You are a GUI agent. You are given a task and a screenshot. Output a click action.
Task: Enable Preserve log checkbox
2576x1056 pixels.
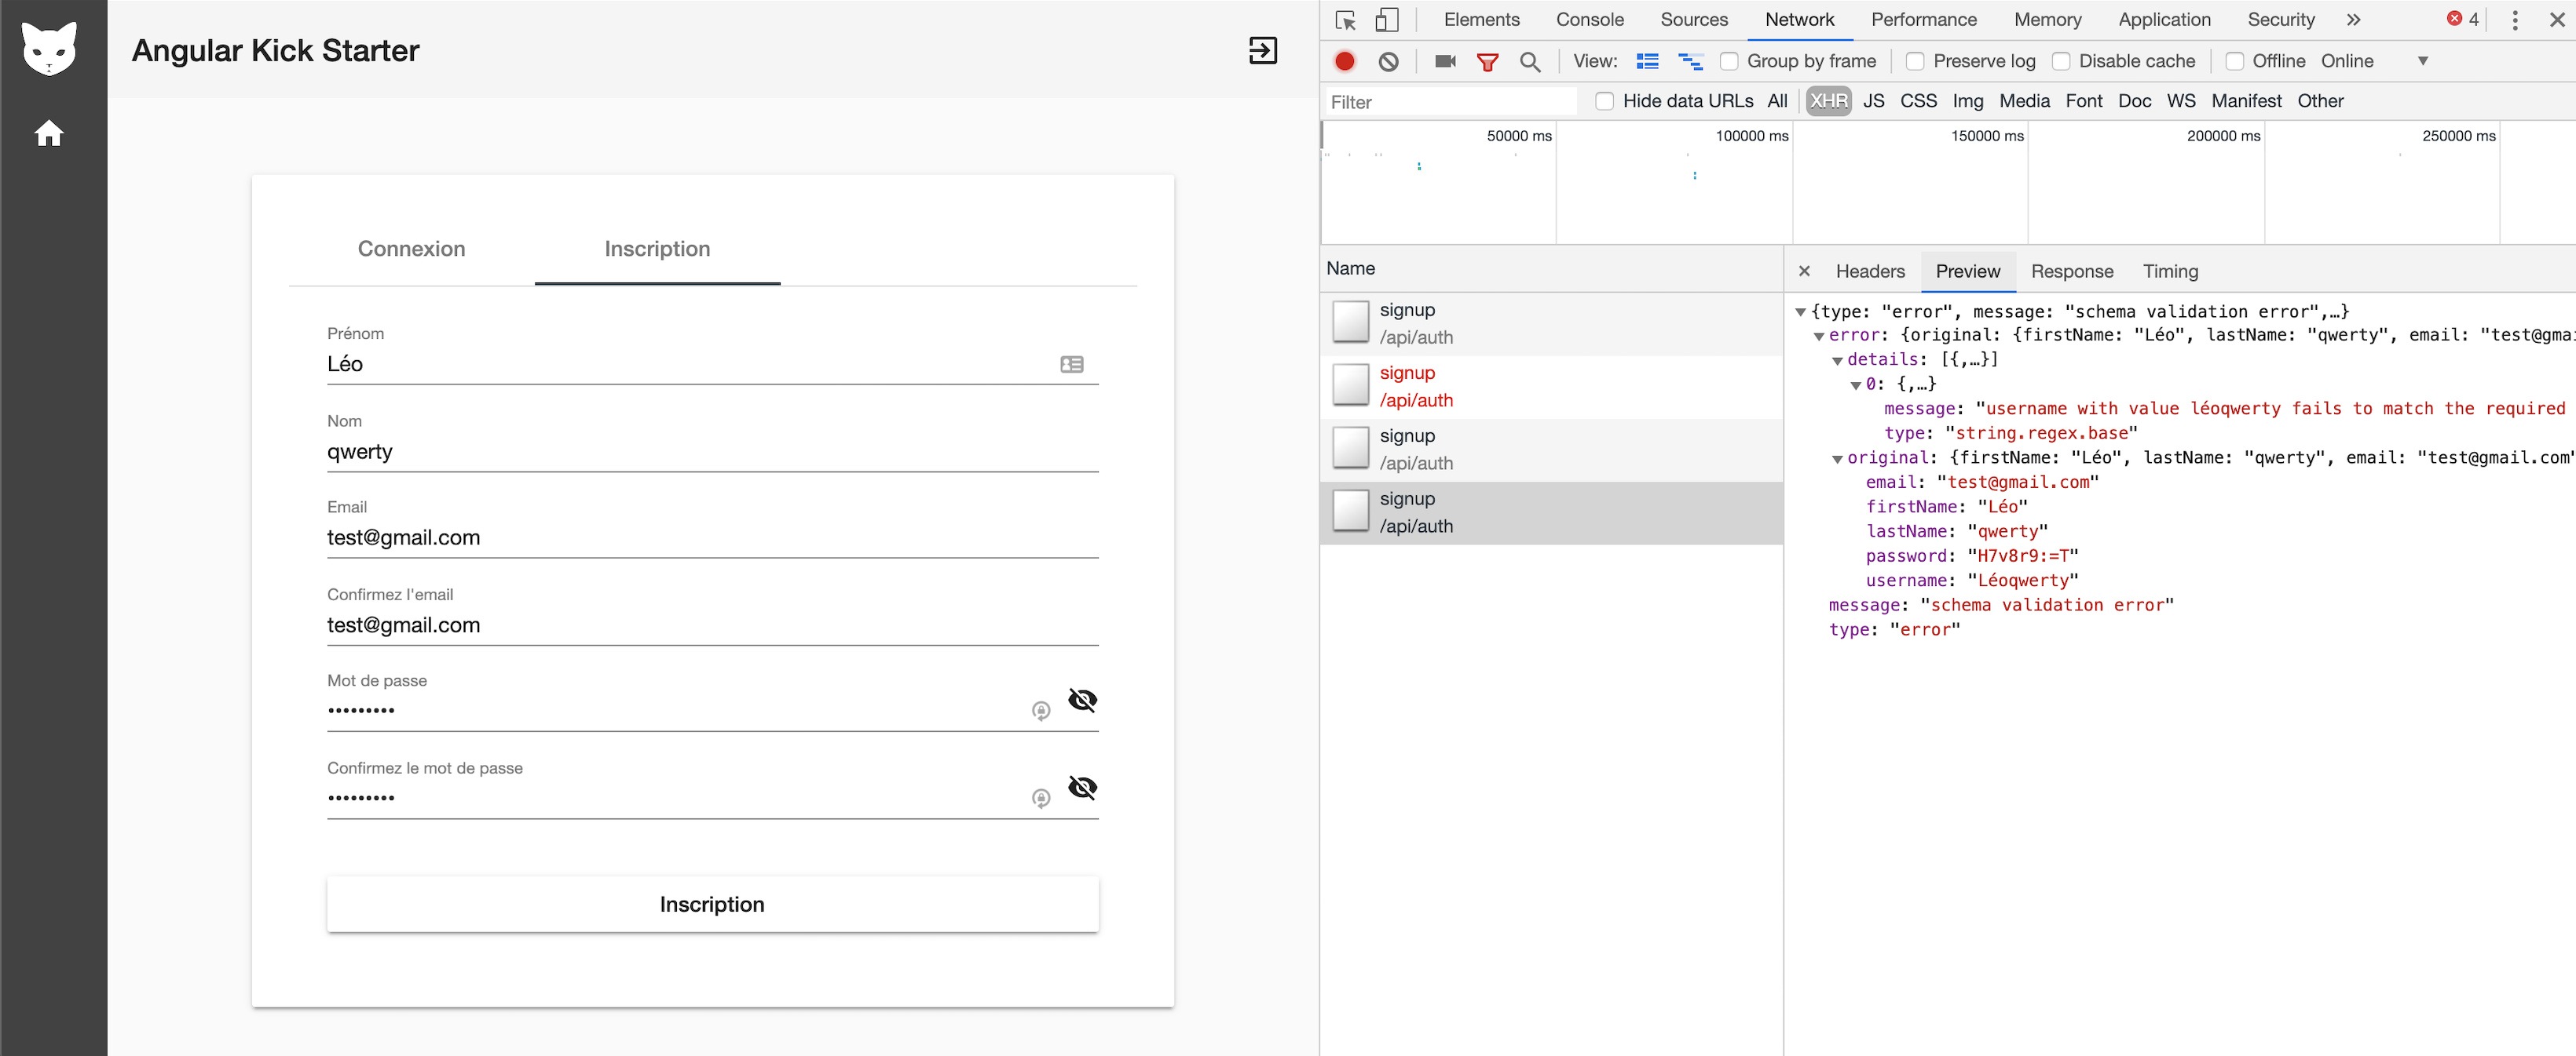pos(1914,61)
